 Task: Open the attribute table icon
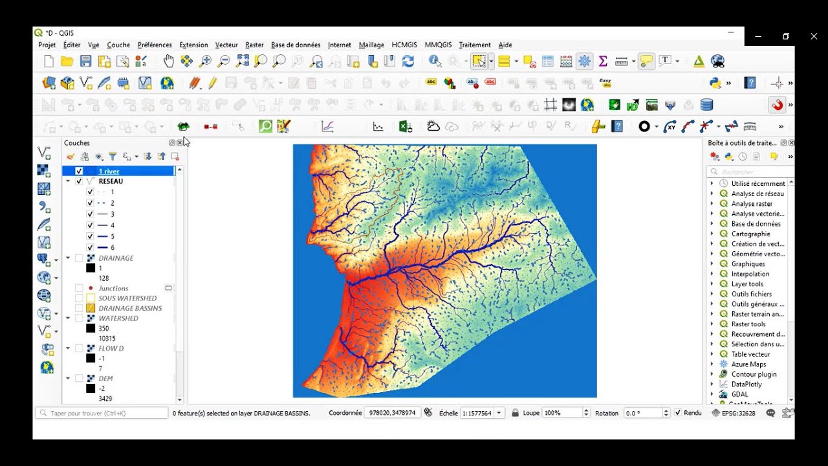click(547, 61)
